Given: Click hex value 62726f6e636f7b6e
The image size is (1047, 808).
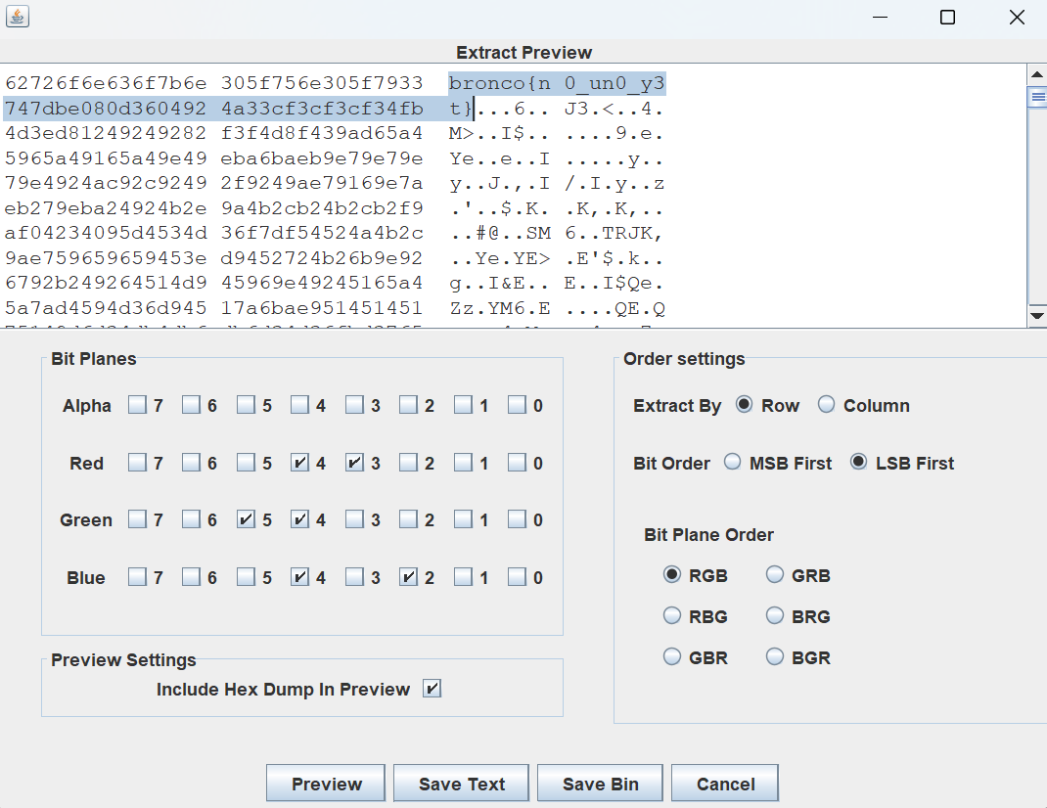Looking at the screenshot, I should pos(106,83).
